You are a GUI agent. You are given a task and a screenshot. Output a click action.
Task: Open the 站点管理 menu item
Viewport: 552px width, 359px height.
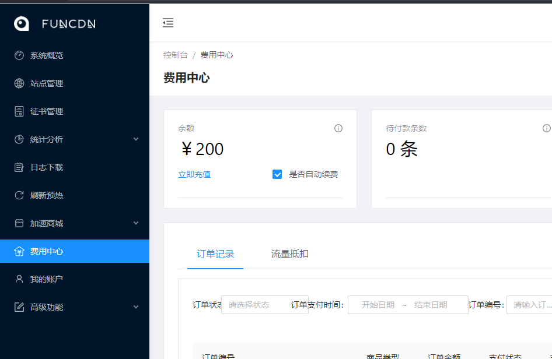[x=75, y=83]
